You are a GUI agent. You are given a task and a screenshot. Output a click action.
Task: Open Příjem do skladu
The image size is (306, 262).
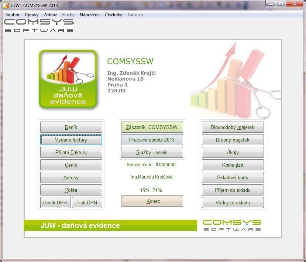233,190
